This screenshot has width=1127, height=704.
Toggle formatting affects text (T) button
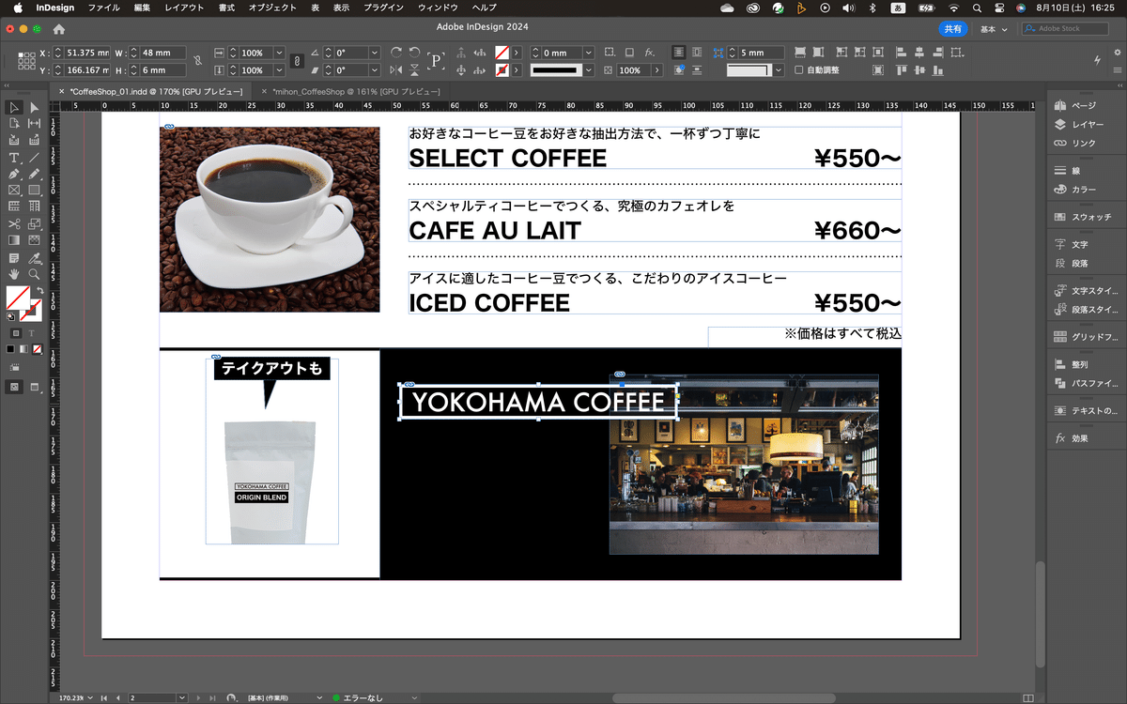[x=31, y=332]
